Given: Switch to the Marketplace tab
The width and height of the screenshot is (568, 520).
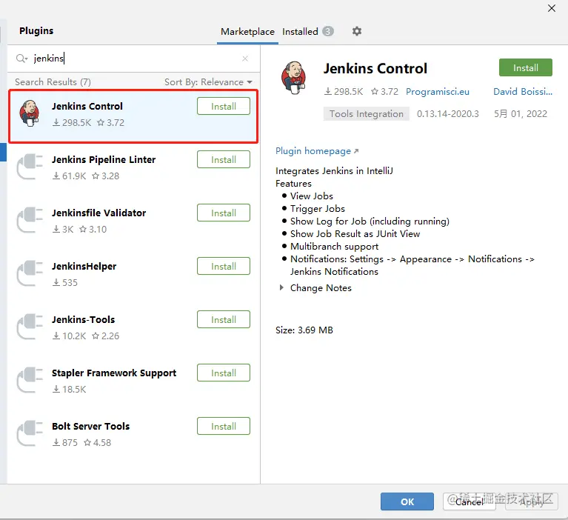Looking at the screenshot, I should click(247, 32).
